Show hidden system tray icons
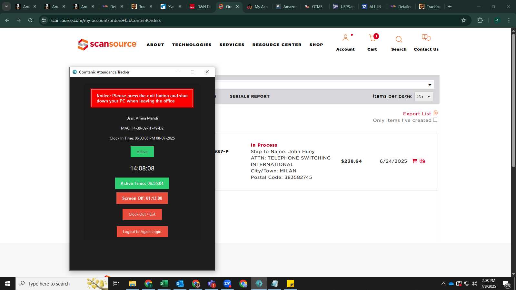The height and width of the screenshot is (290, 516). (x=443, y=284)
